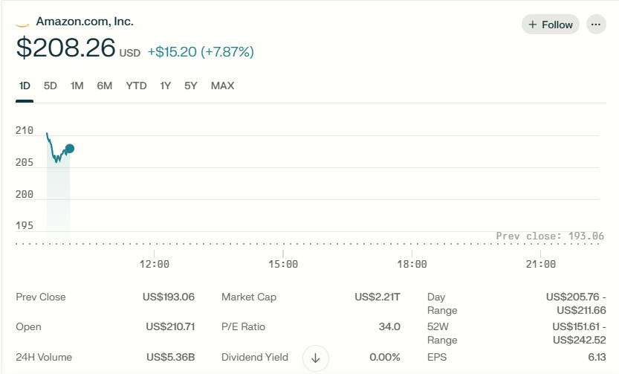Click the Prev Close value US$193.06

tap(169, 297)
